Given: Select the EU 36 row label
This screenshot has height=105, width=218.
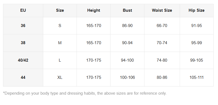Looking at the screenshot, I should pos(23,26).
